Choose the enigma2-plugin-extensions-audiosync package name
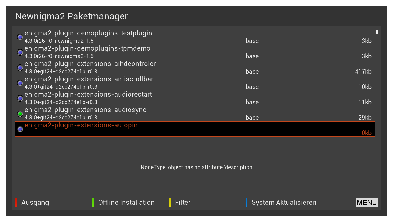Screen dimensions: 393x221 tap(85, 110)
